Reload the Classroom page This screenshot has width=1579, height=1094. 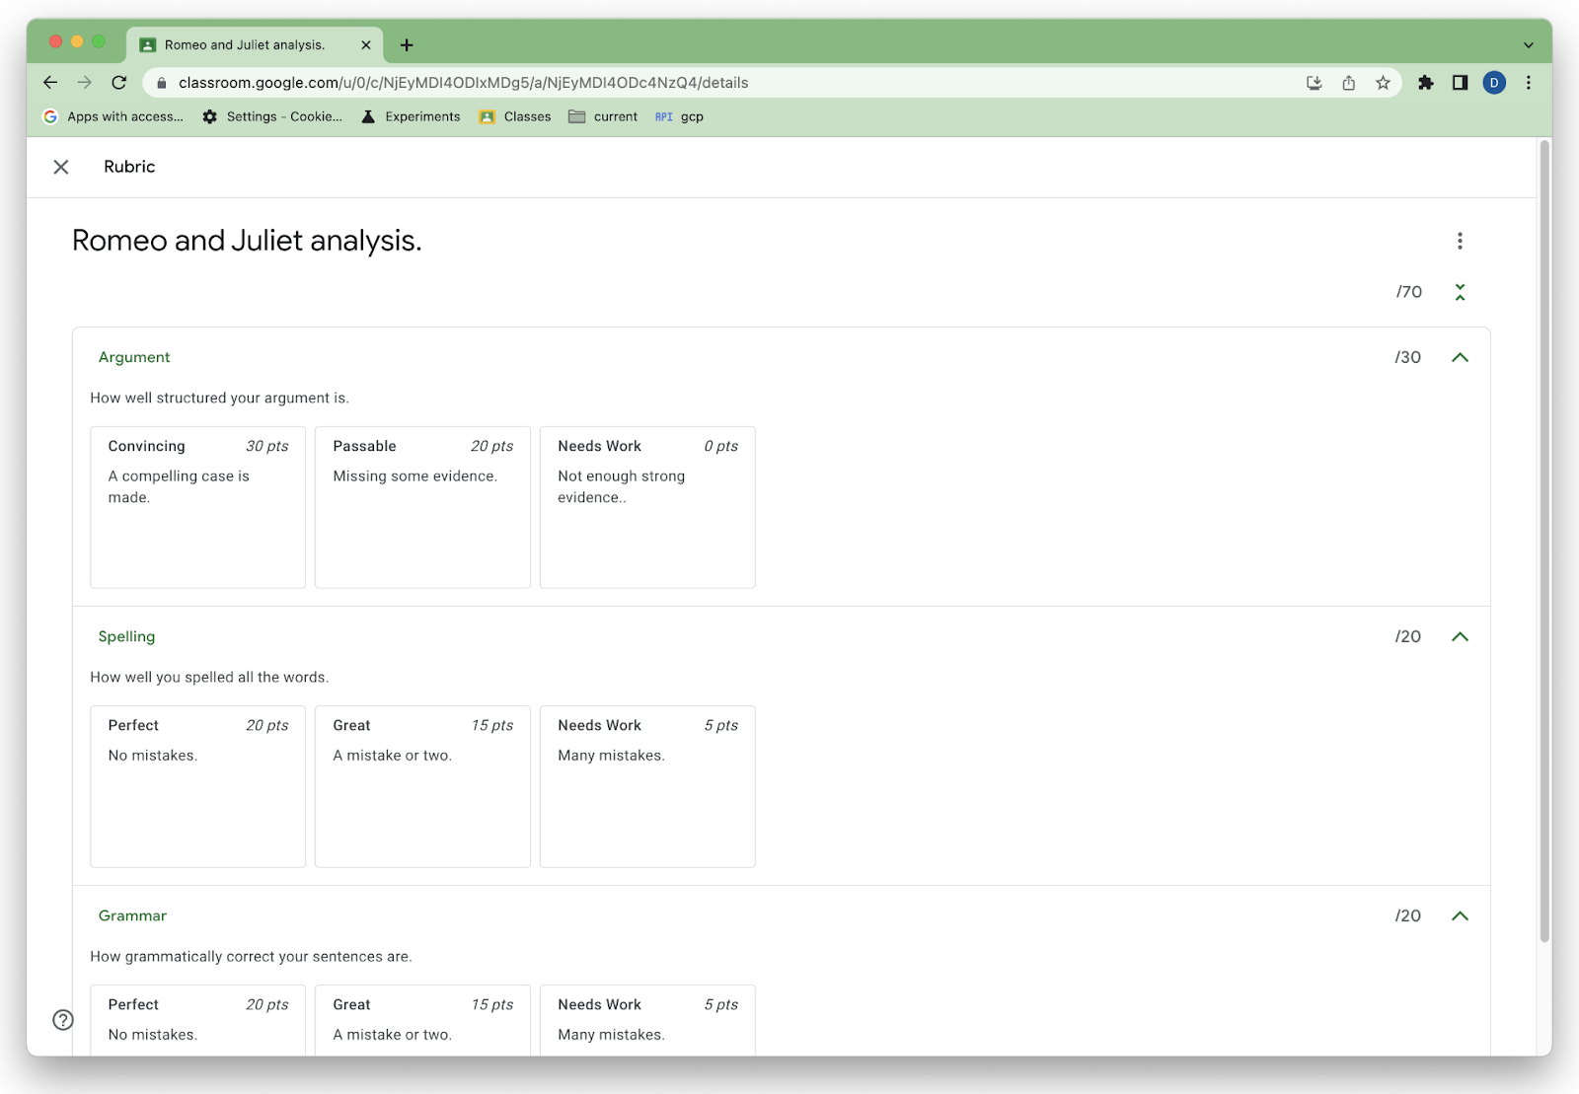click(x=118, y=83)
